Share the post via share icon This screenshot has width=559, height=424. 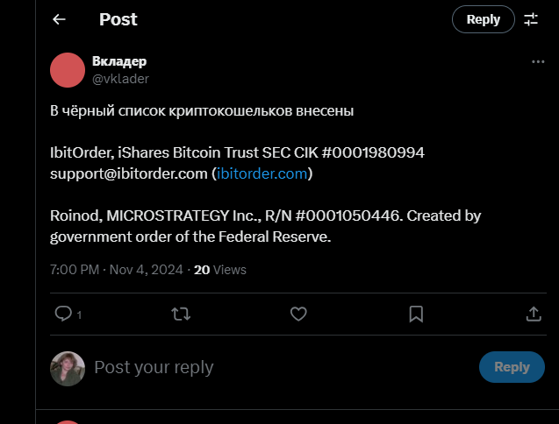click(x=533, y=314)
